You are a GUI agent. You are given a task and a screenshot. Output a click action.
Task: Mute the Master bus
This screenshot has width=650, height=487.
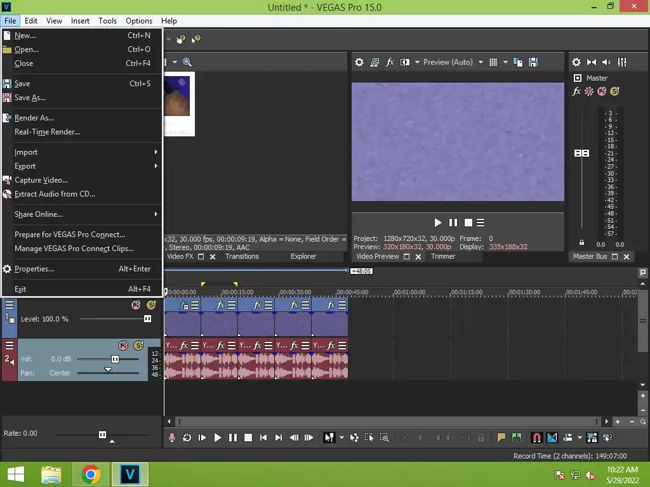tap(602, 91)
